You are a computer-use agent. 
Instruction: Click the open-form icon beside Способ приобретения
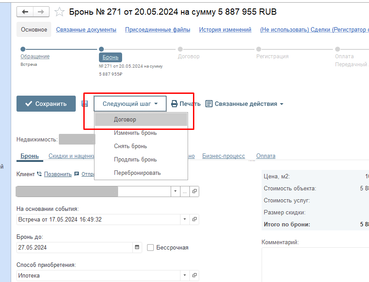[194, 275]
